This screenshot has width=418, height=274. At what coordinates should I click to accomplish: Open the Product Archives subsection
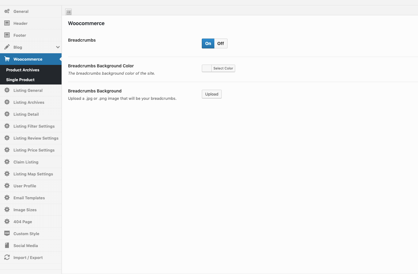[x=23, y=70]
